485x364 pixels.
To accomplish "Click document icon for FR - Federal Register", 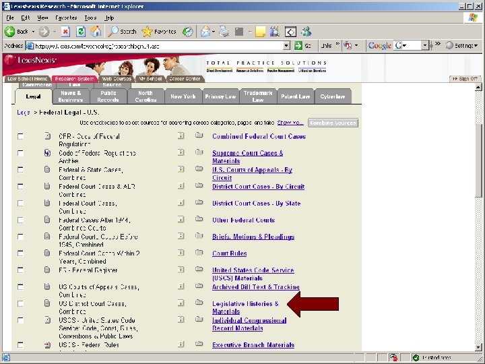I will 47,270.
